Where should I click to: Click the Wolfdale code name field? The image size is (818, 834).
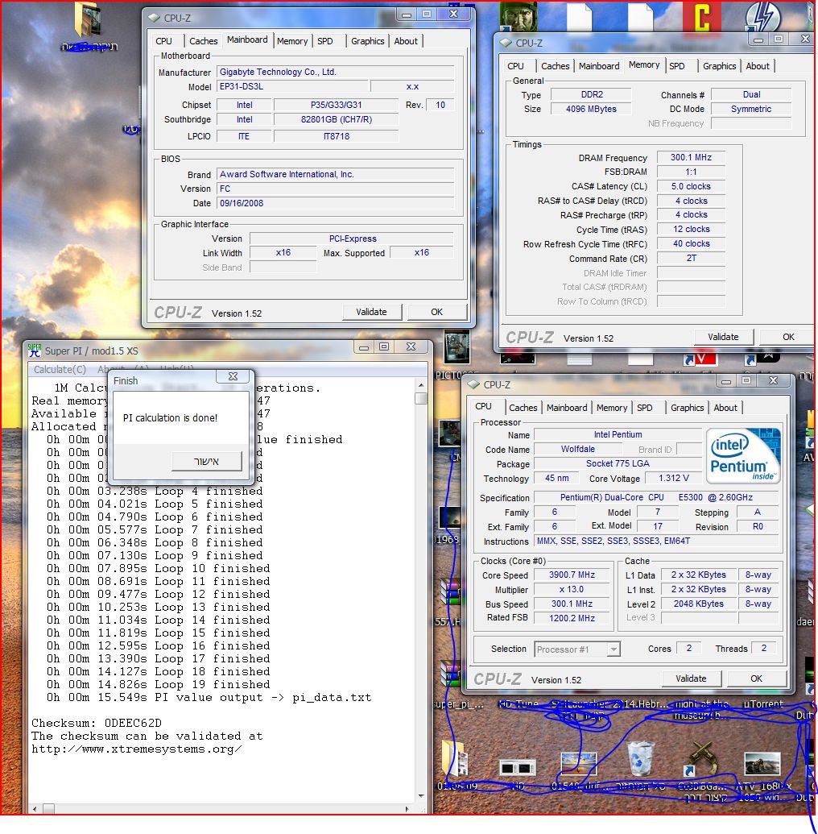point(577,449)
